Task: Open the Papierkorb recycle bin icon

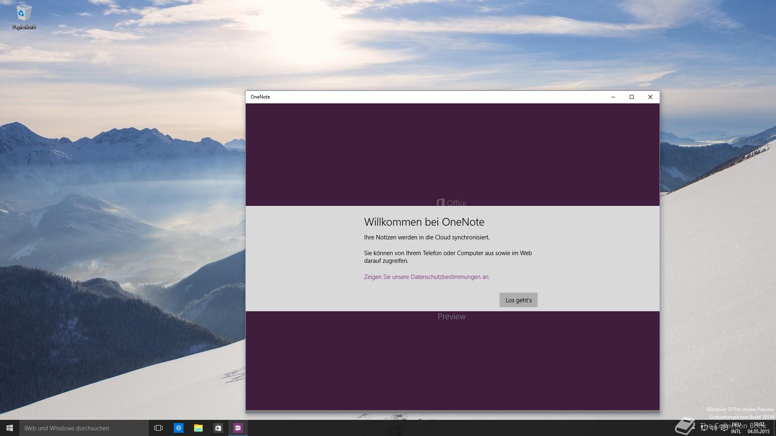Action: click(24, 17)
